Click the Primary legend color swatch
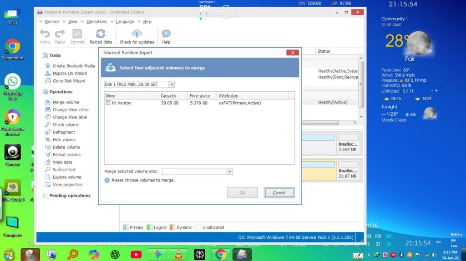 pyautogui.click(x=126, y=227)
